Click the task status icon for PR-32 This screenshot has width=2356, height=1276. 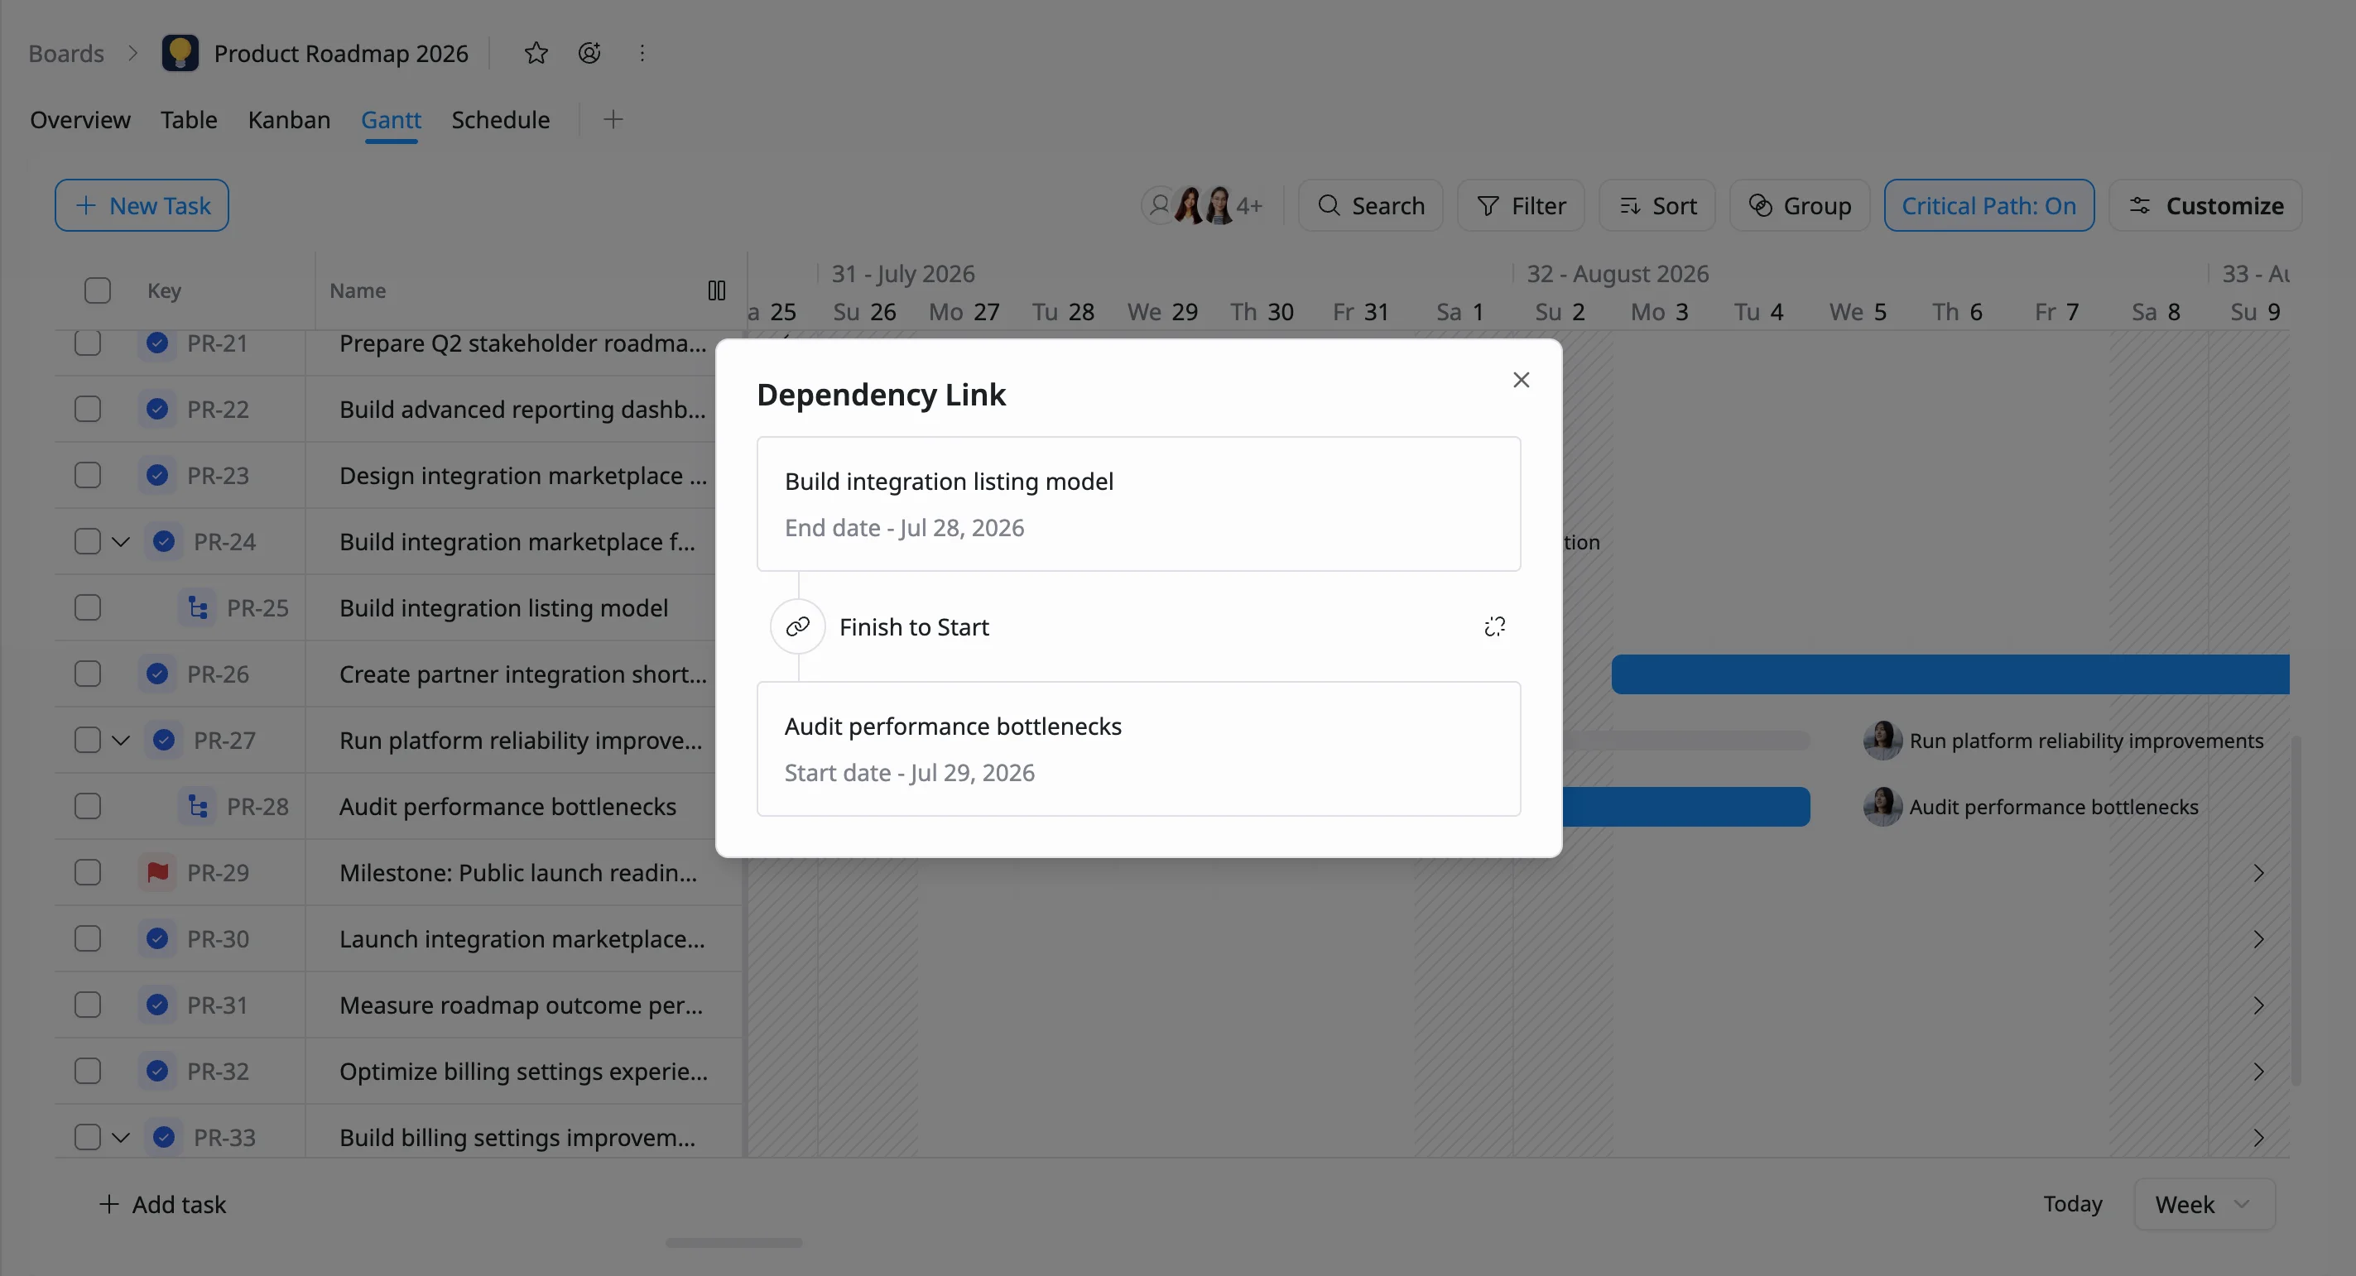(157, 1072)
